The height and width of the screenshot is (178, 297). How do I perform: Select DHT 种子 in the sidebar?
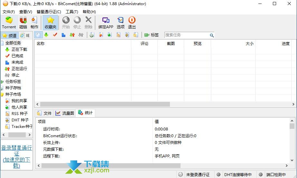(20, 120)
